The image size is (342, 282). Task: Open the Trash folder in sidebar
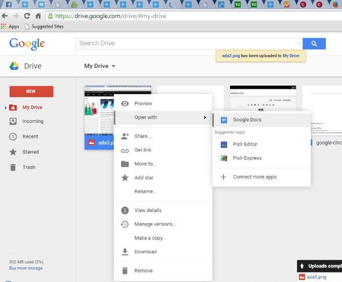pyautogui.click(x=29, y=167)
